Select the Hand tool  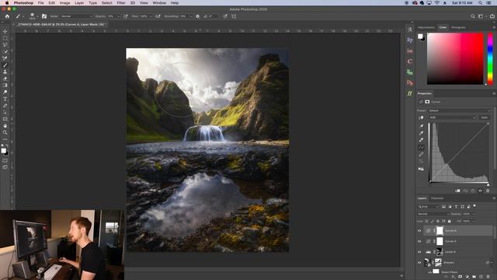point(5,126)
